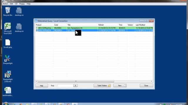Screen dimensions: 188x105
Task: Open Table Folders
Action: click(x=102, y=85)
